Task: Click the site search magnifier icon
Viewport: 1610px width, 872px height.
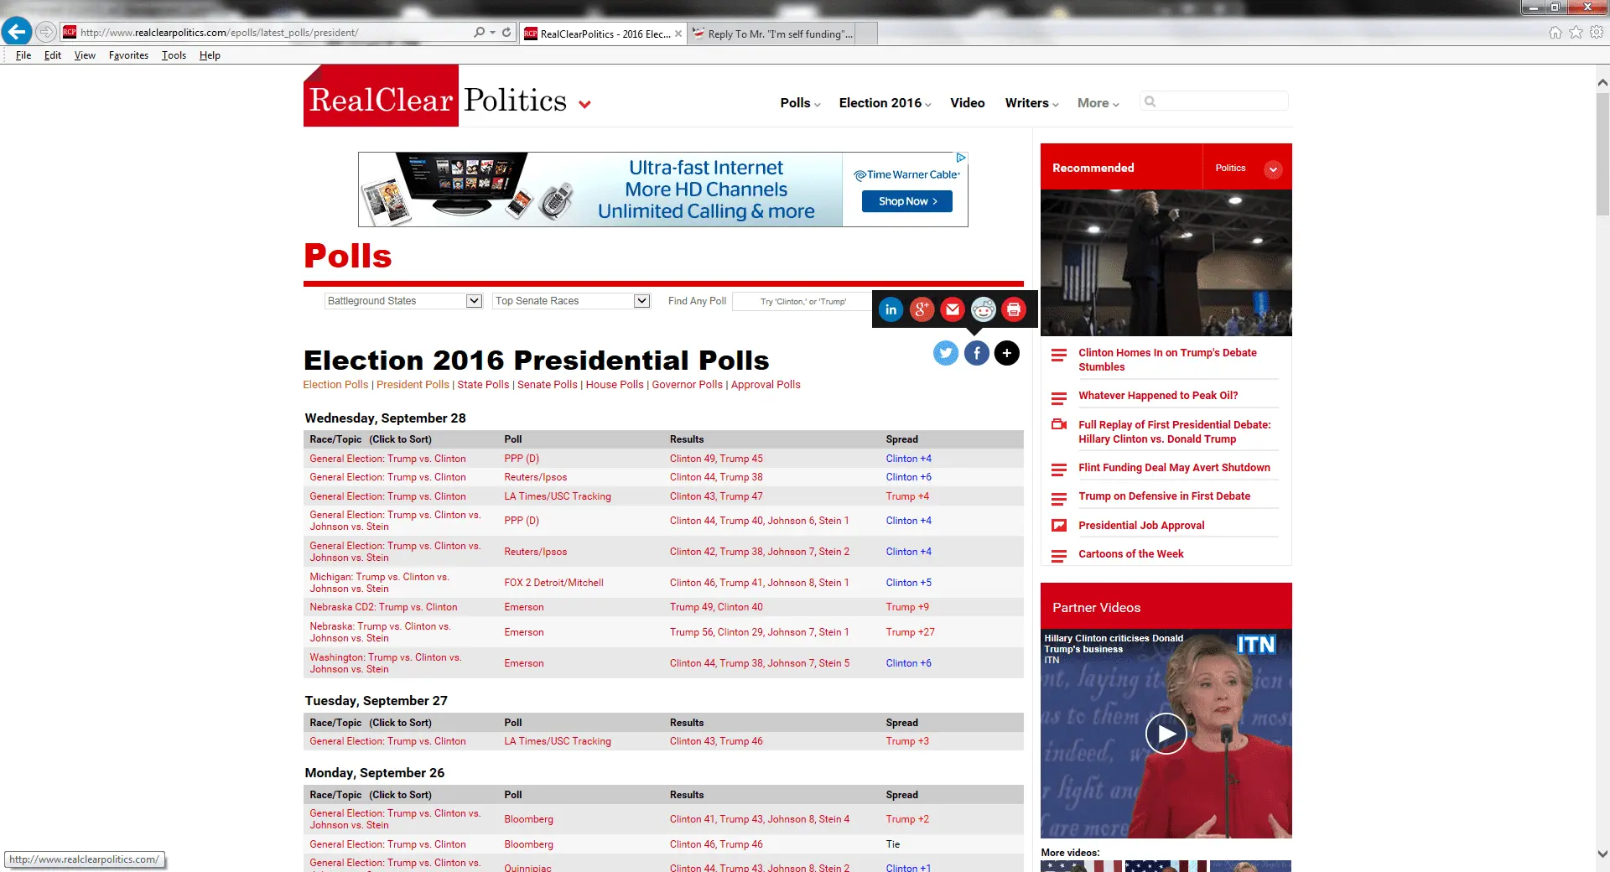Action: point(1150,101)
